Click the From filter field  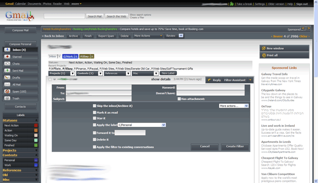(x=99, y=87)
